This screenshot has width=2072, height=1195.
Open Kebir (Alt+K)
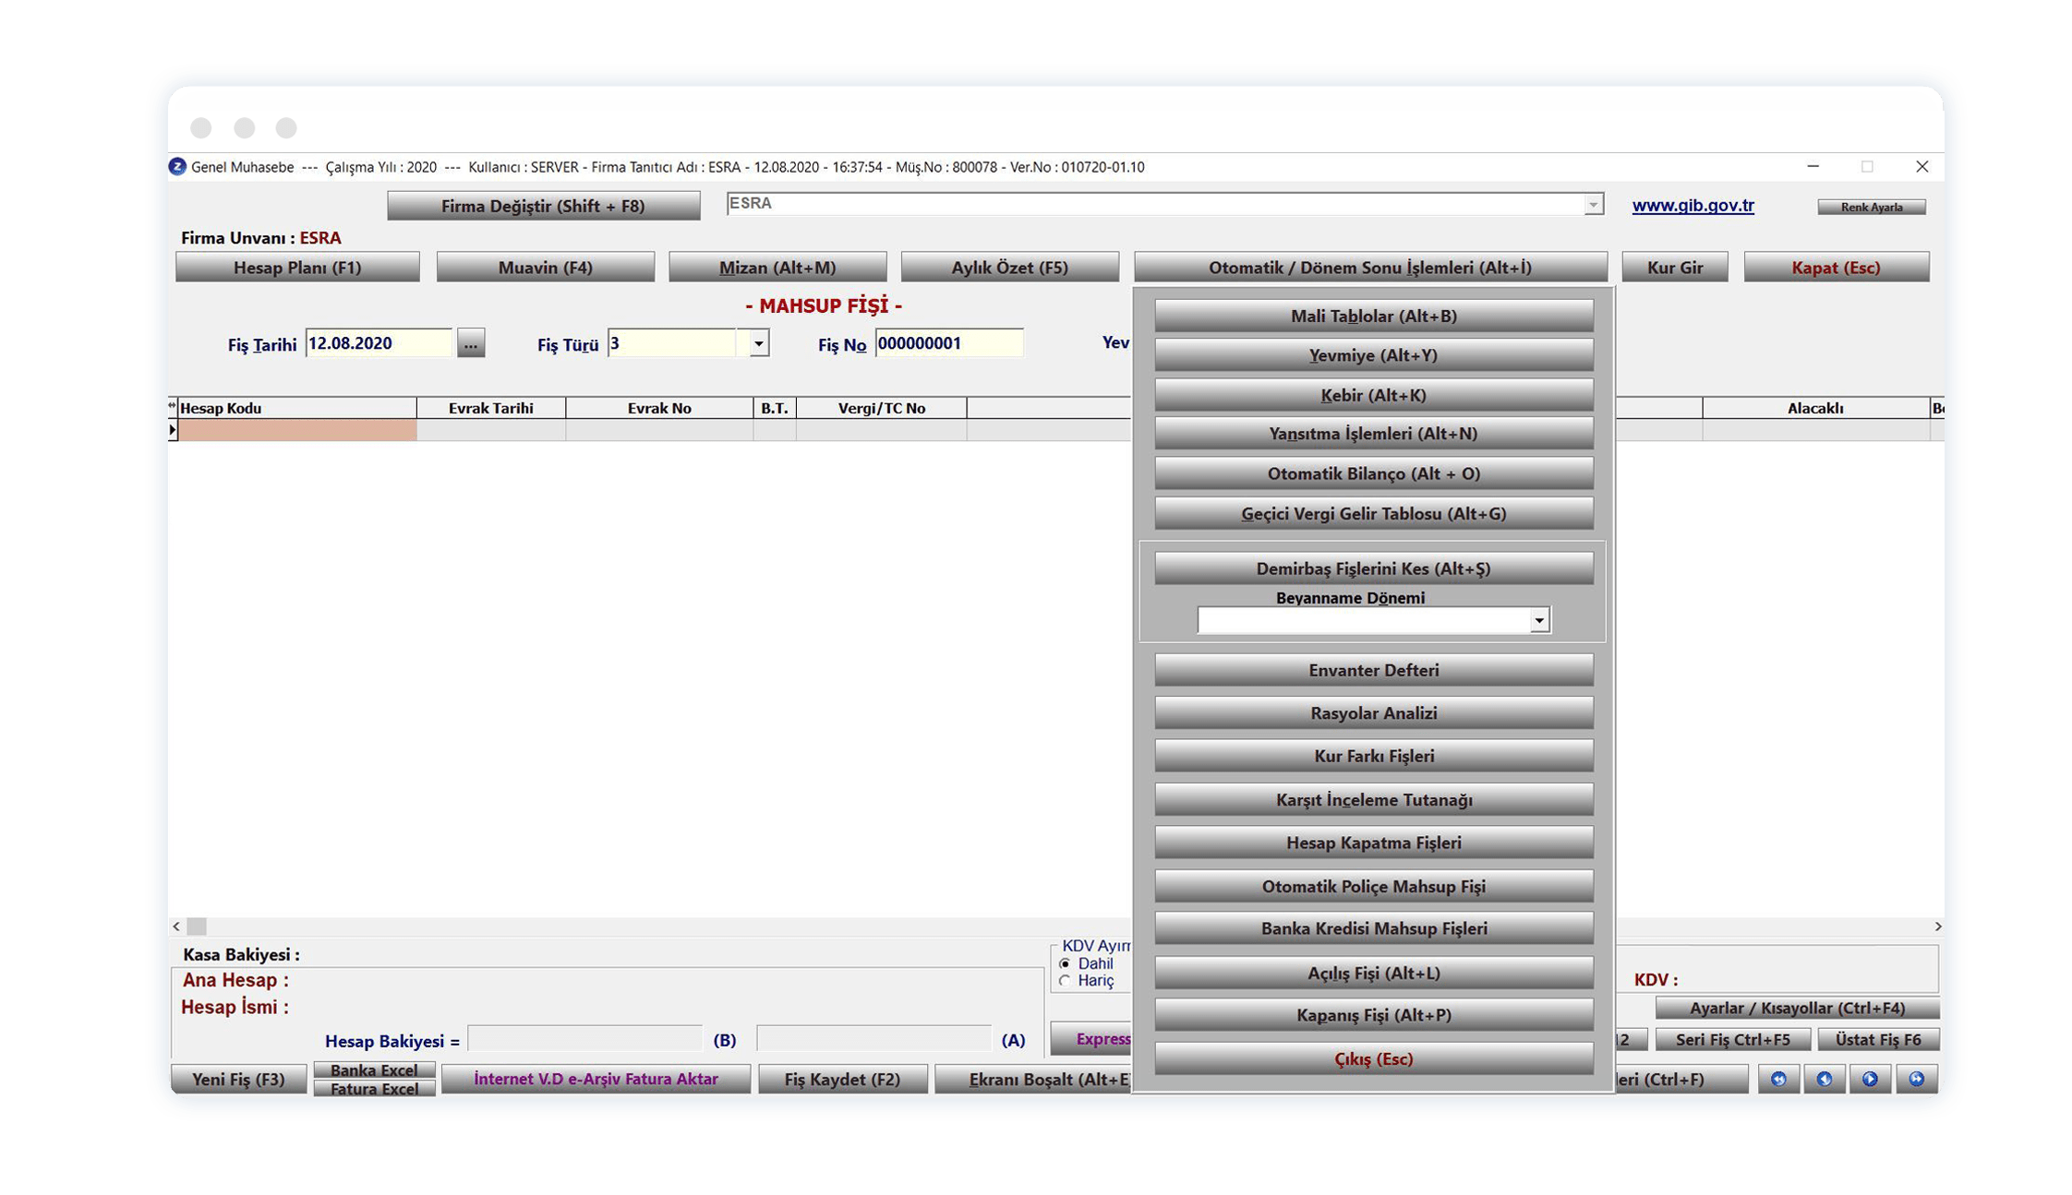(x=1373, y=395)
